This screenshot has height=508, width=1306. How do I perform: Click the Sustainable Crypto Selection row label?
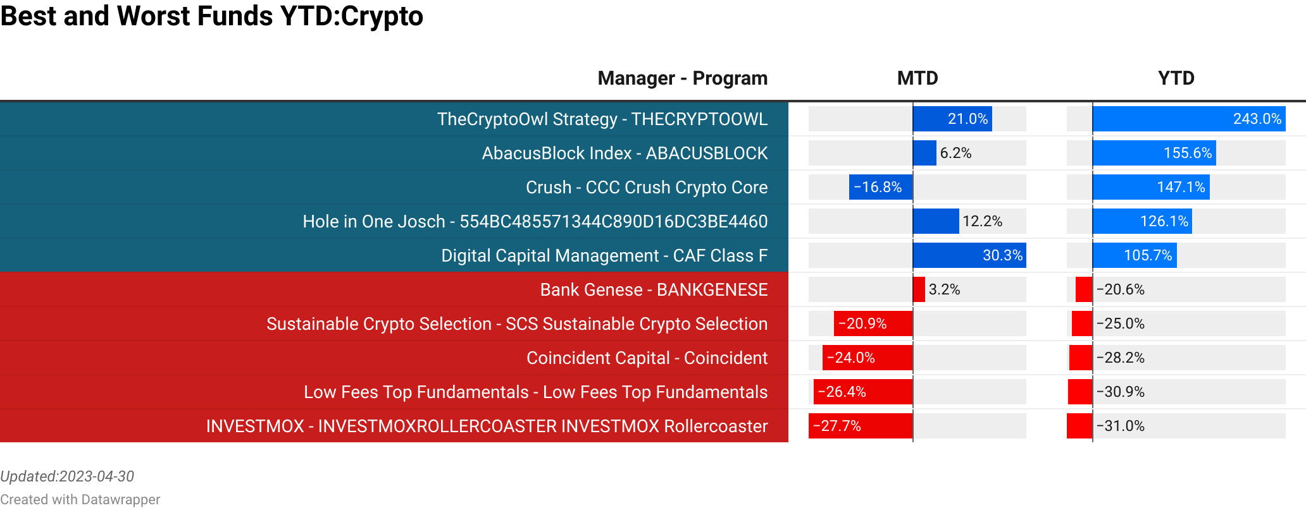tap(517, 324)
